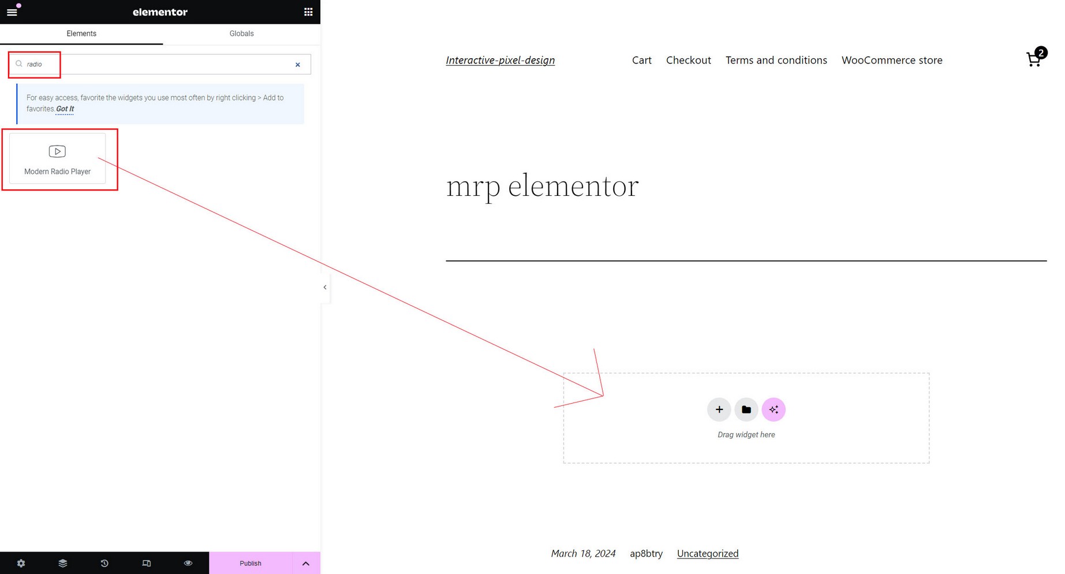Clear the widget search field
The image size is (1065, 574).
click(298, 65)
